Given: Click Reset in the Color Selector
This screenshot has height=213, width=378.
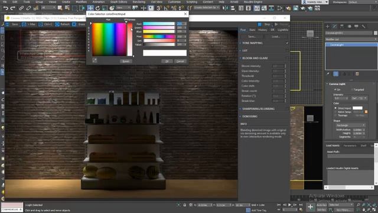Looking at the screenshot, I should (x=126, y=61).
